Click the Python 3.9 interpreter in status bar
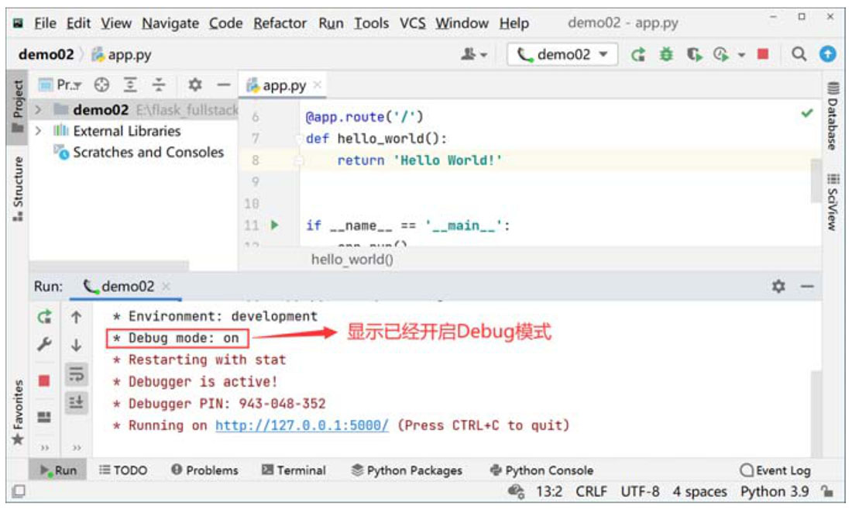Image resolution: width=852 pixels, height=513 pixels. [x=775, y=491]
